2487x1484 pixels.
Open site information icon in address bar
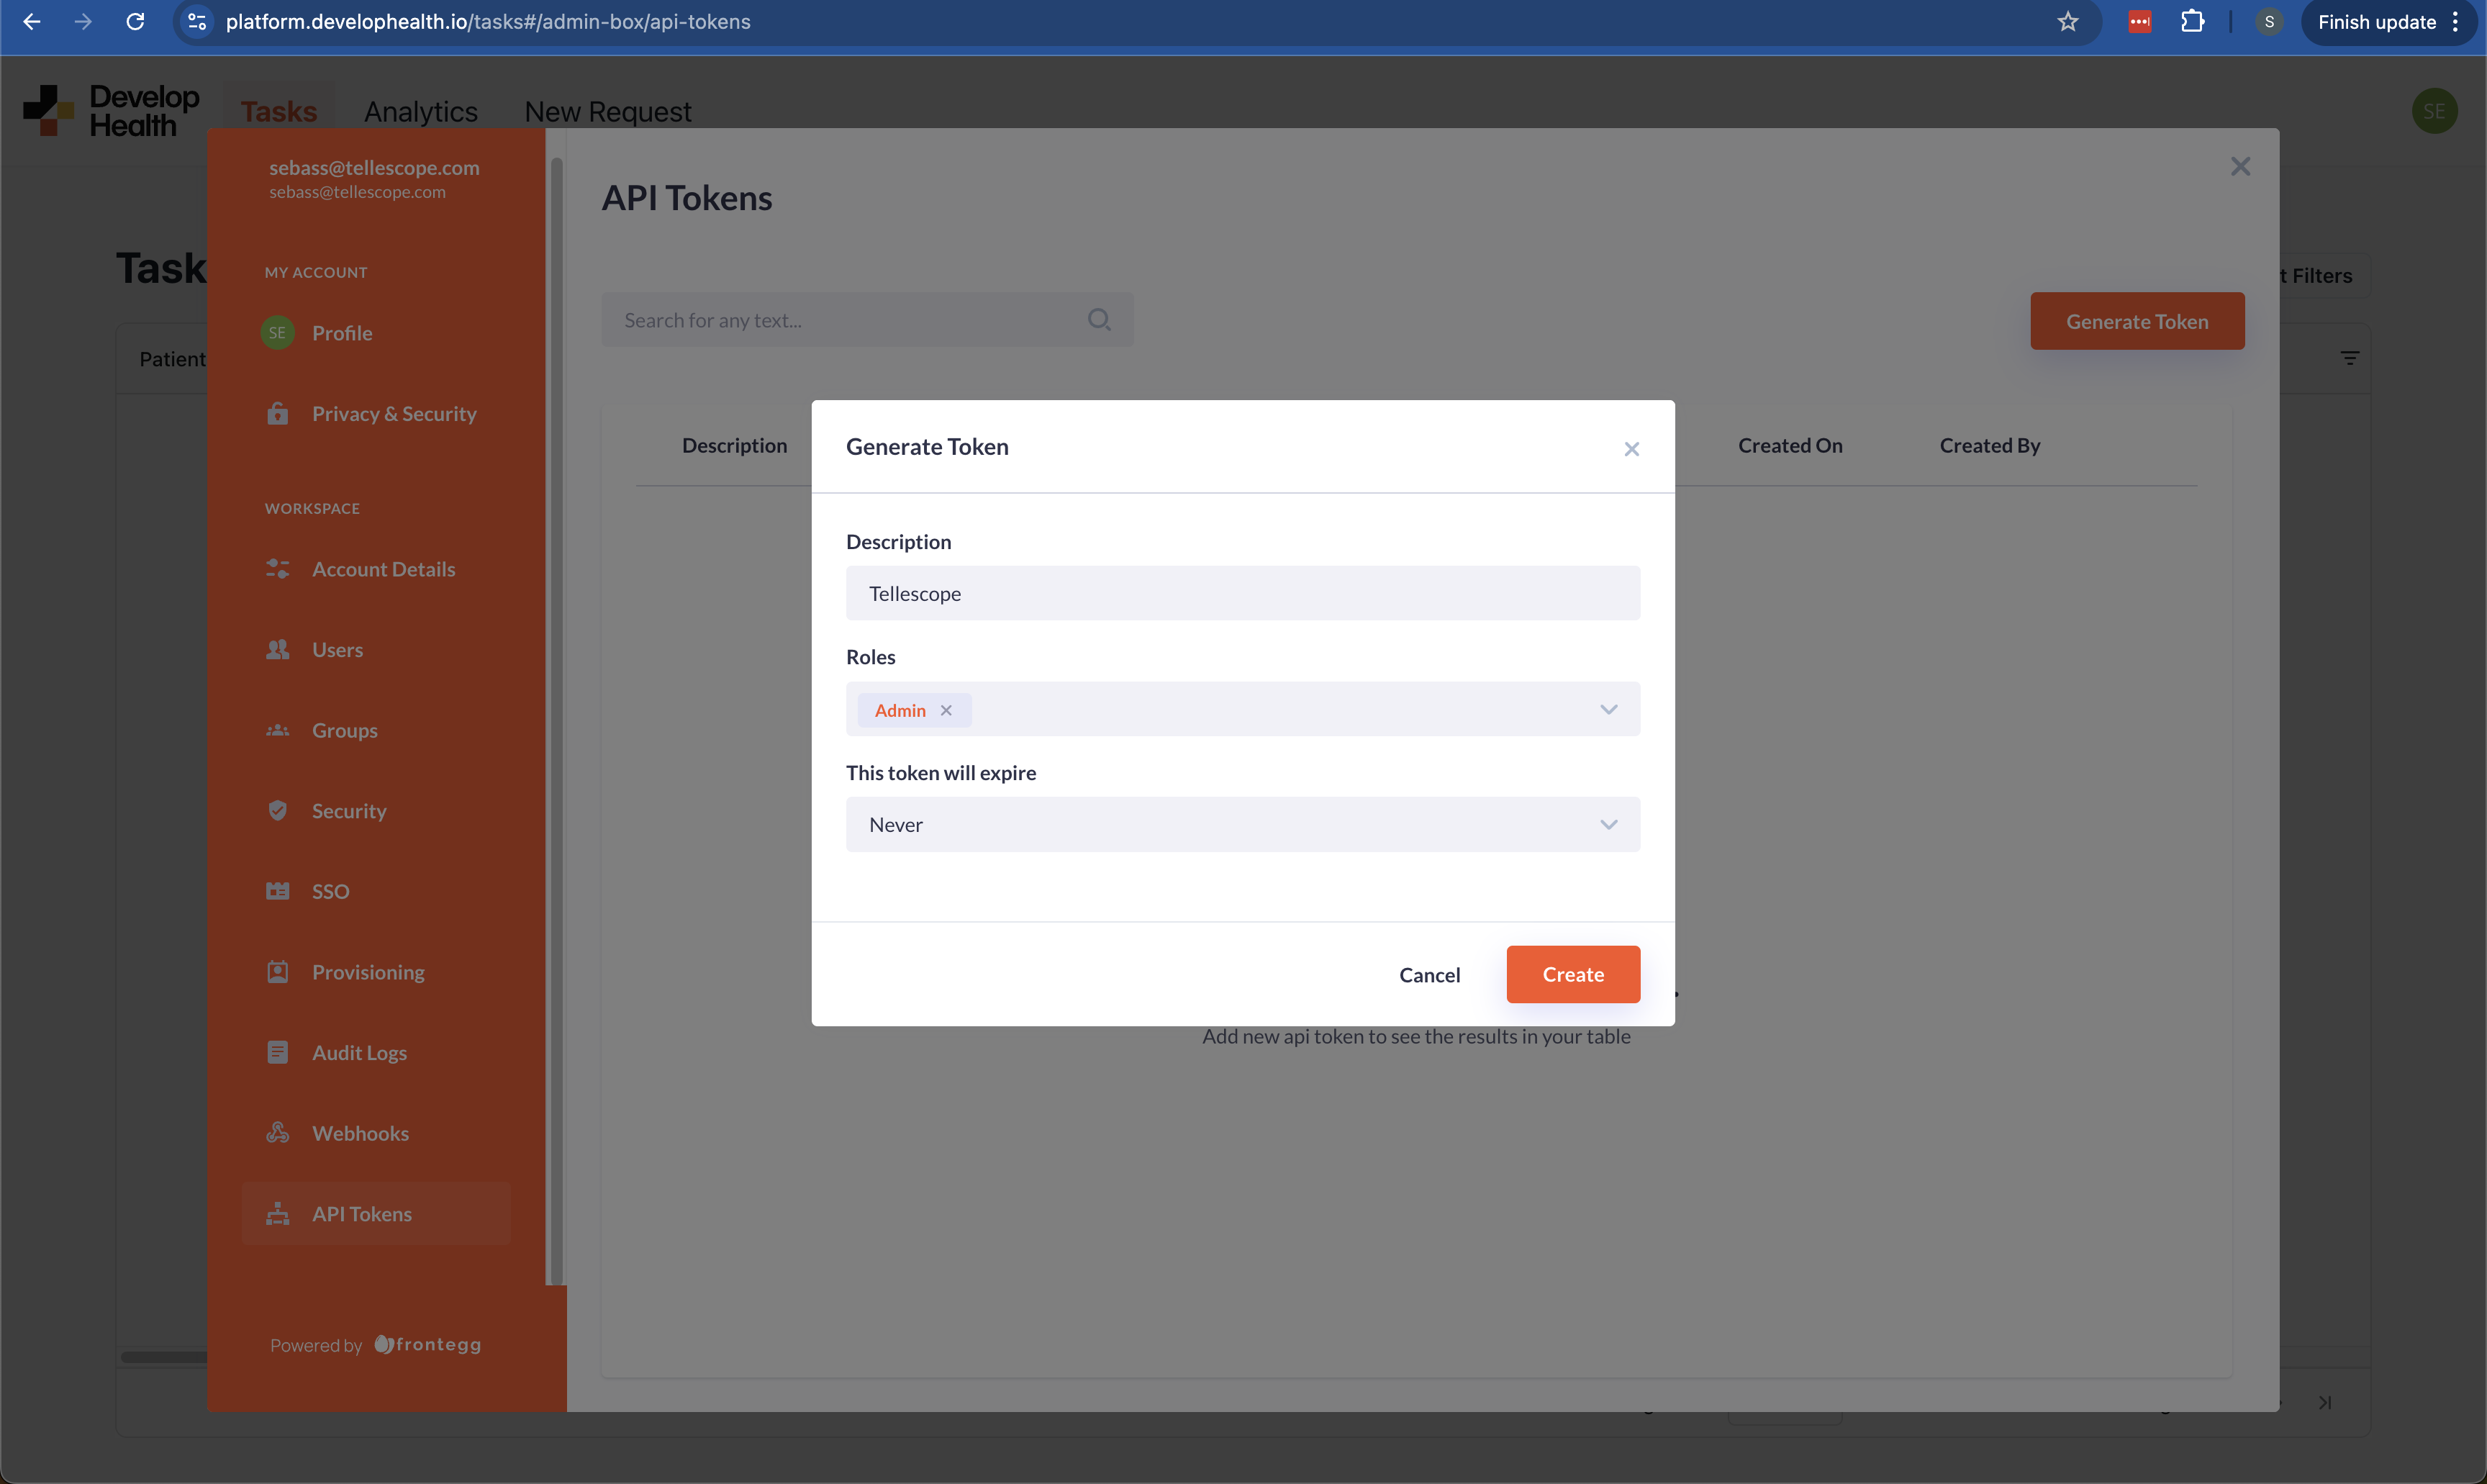(x=197, y=21)
